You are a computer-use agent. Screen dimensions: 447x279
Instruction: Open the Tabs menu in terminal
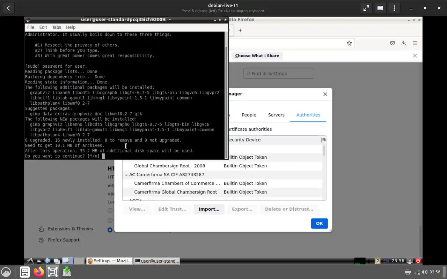pyautogui.click(x=56, y=27)
